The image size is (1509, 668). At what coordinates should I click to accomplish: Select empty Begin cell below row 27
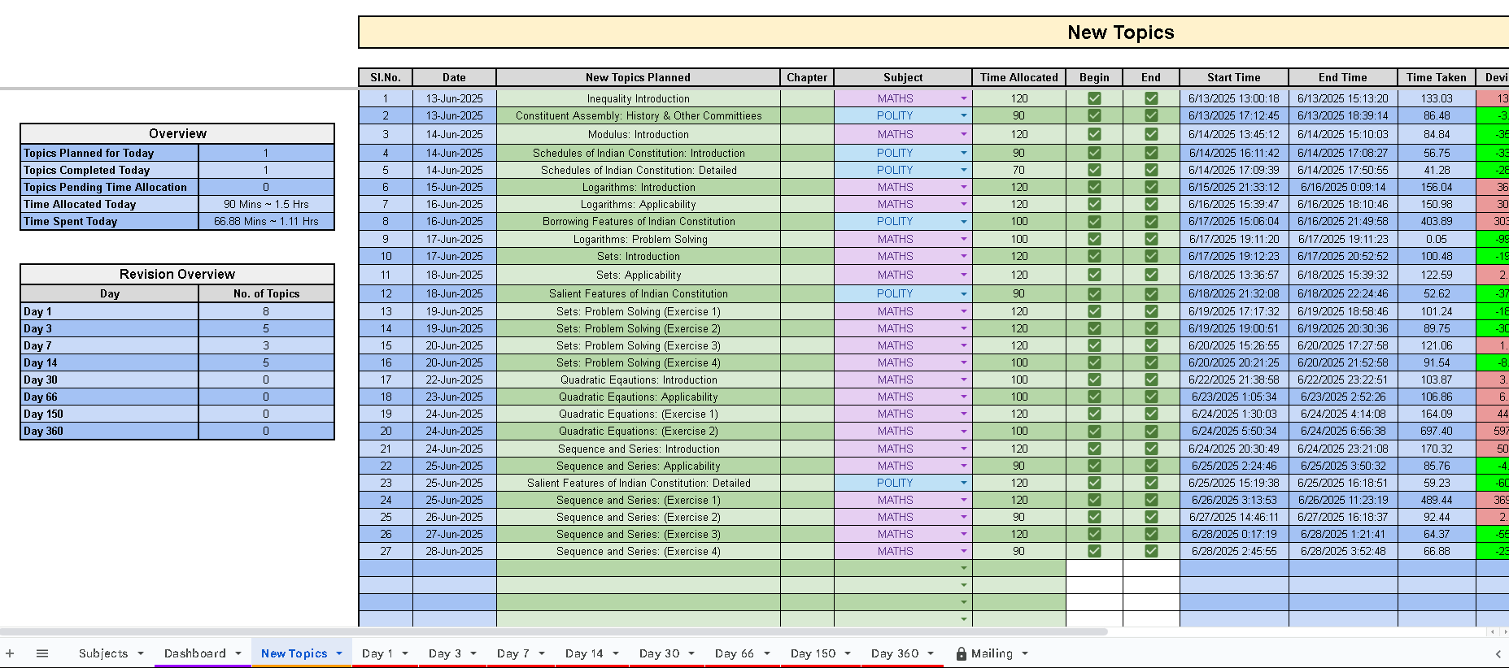[1094, 568]
